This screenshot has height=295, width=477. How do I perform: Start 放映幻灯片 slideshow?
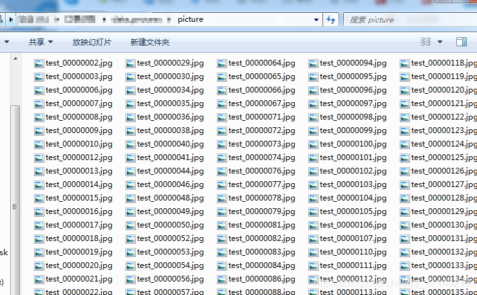pos(92,42)
